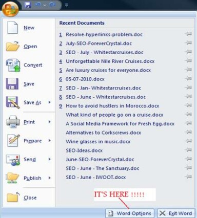Pin July-SEO-ForeverCrystal.doc to recent list
197x218 pixels.
(x=188, y=42)
